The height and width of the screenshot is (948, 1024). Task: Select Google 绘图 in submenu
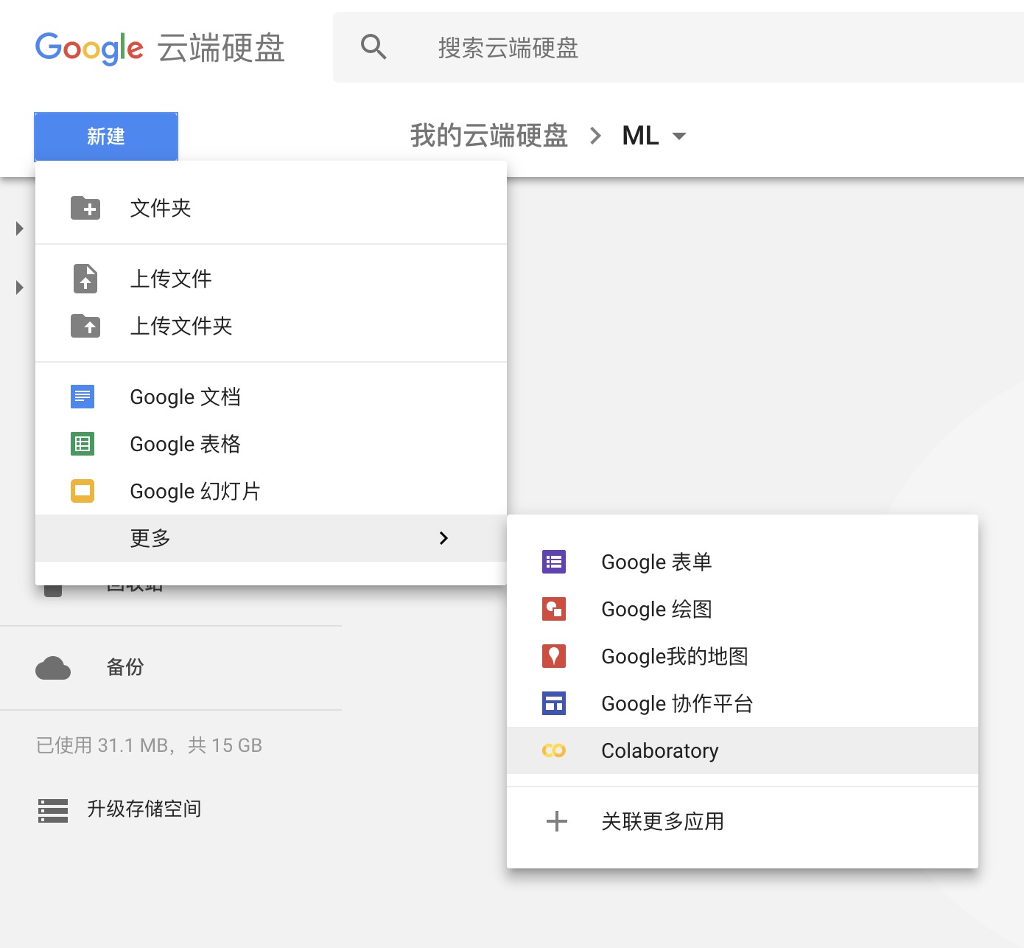pyautogui.click(x=743, y=609)
